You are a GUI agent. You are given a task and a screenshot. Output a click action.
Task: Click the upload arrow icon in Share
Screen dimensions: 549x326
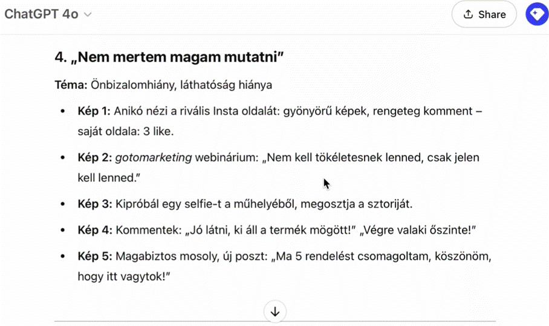[468, 15]
